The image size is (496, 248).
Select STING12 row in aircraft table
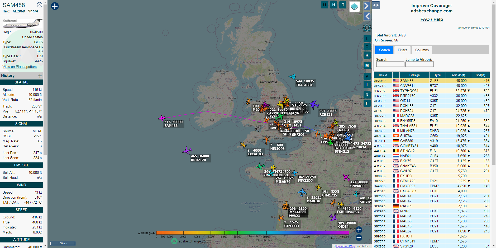pos(432,151)
